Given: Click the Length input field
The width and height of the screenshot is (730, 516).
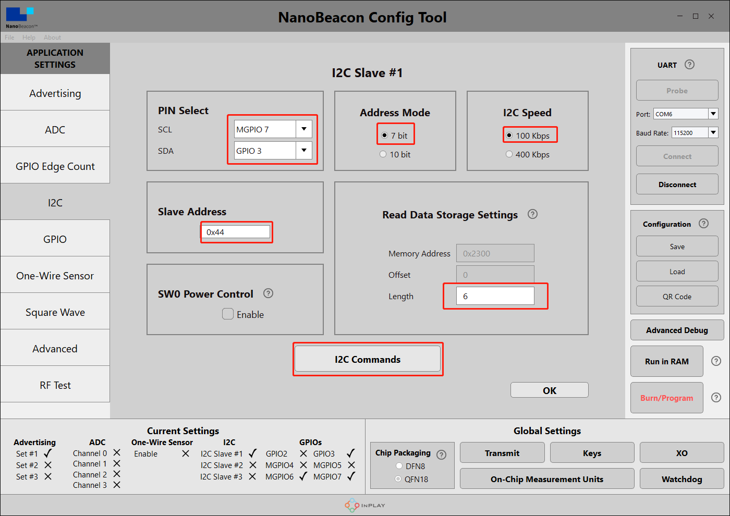Looking at the screenshot, I should [x=495, y=296].
